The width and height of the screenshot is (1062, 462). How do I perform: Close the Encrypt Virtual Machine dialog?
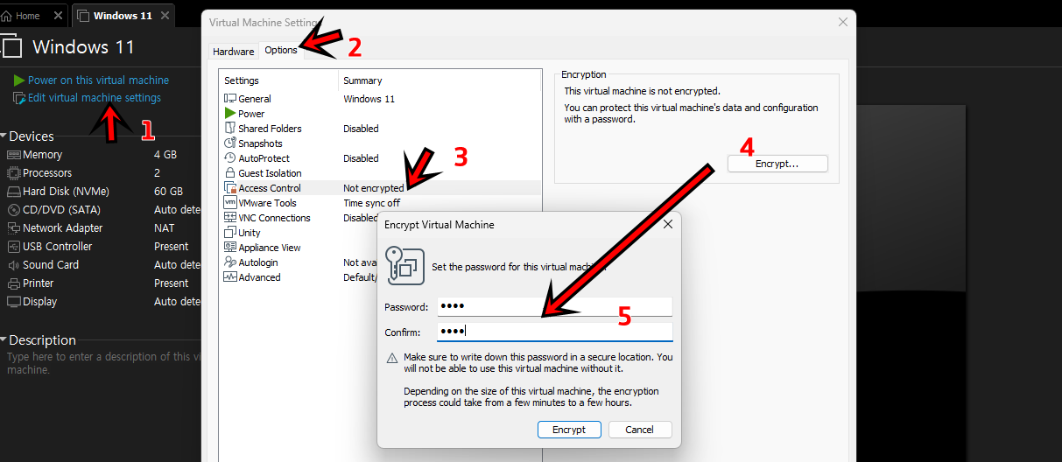668,225
